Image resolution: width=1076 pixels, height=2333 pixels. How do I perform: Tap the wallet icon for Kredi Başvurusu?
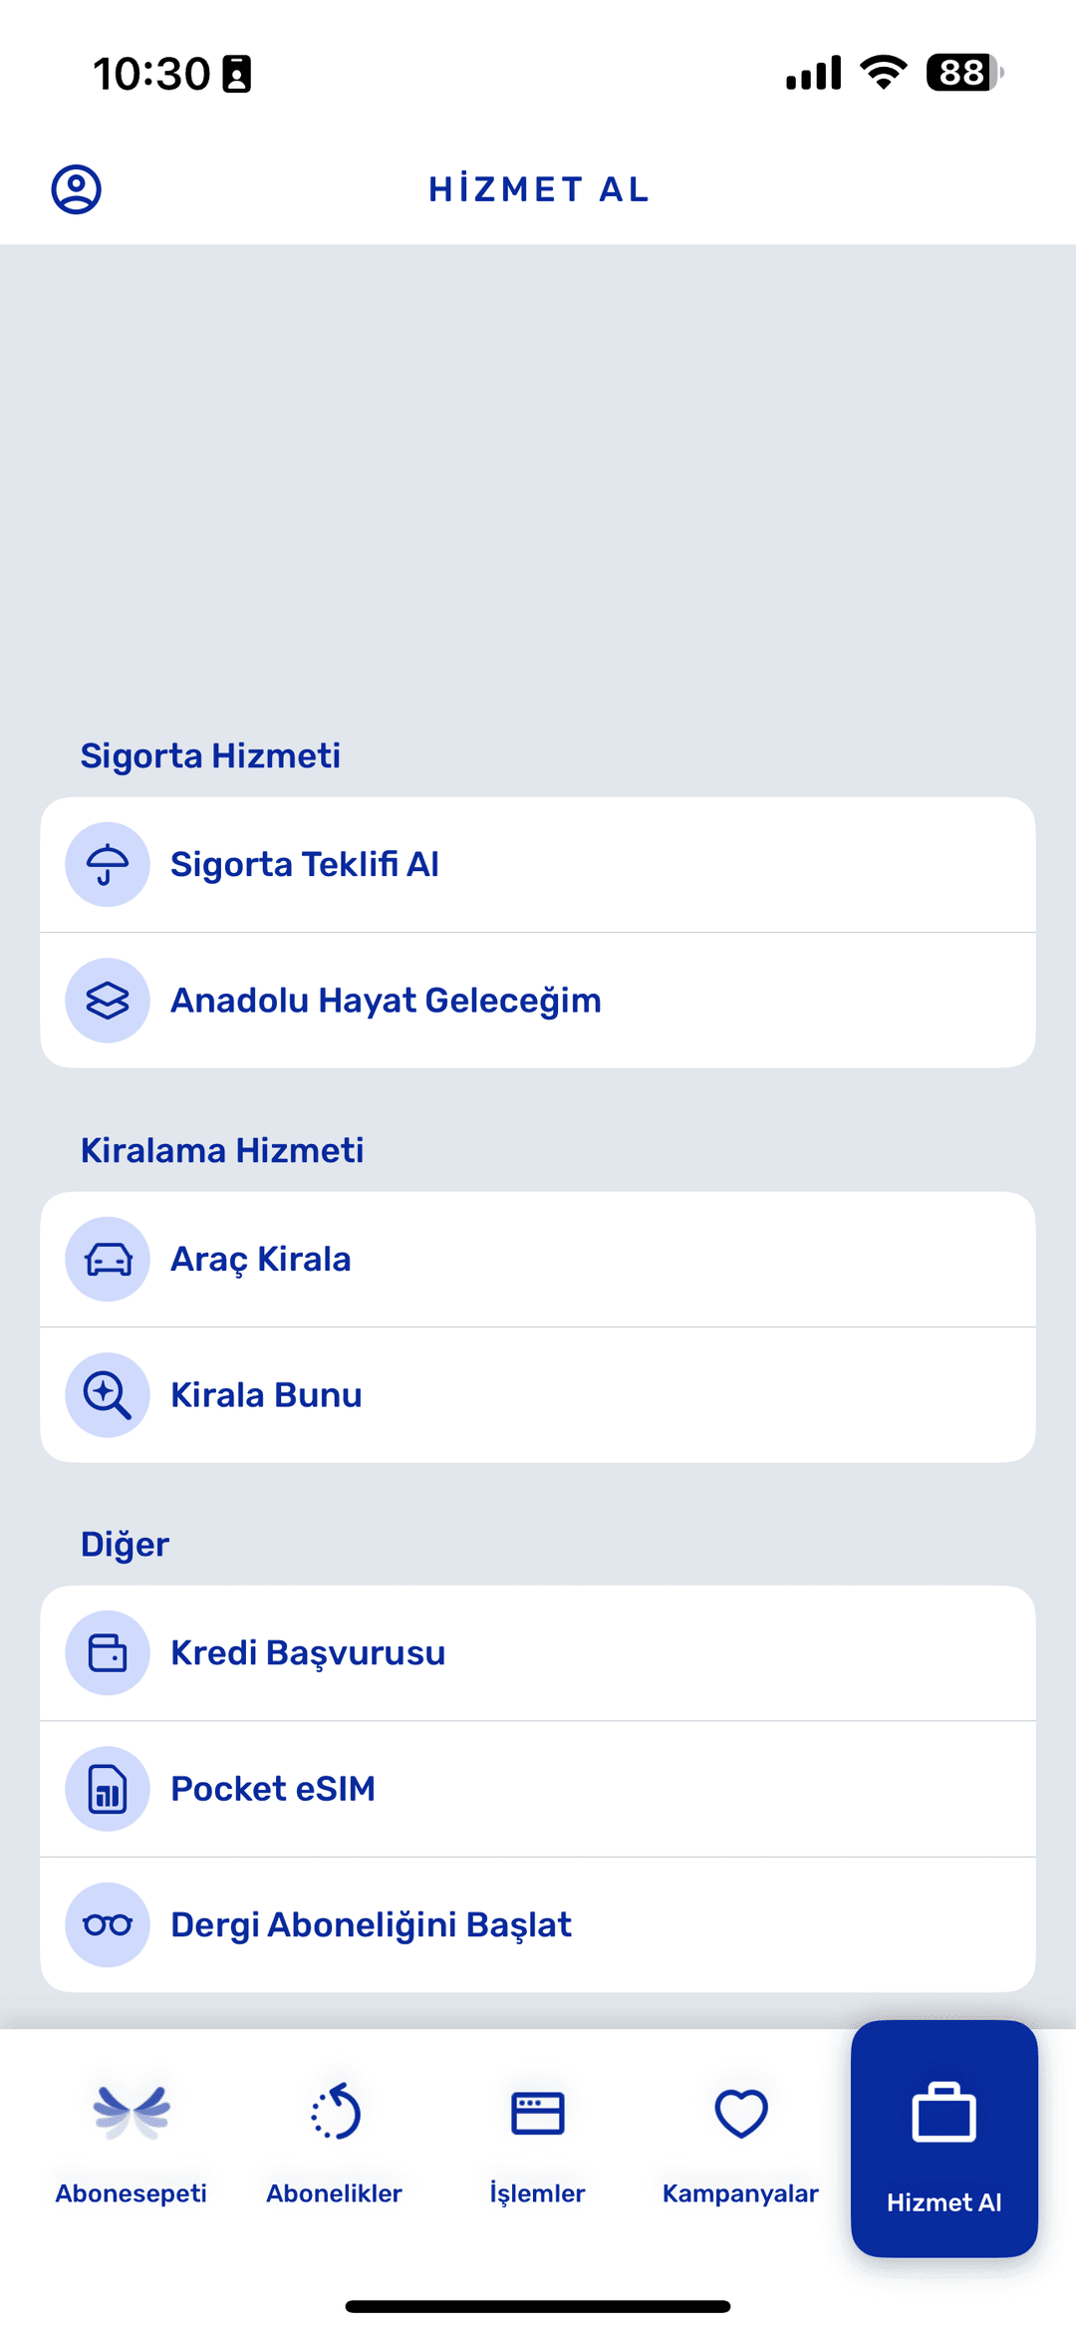tap(108, 1653)
